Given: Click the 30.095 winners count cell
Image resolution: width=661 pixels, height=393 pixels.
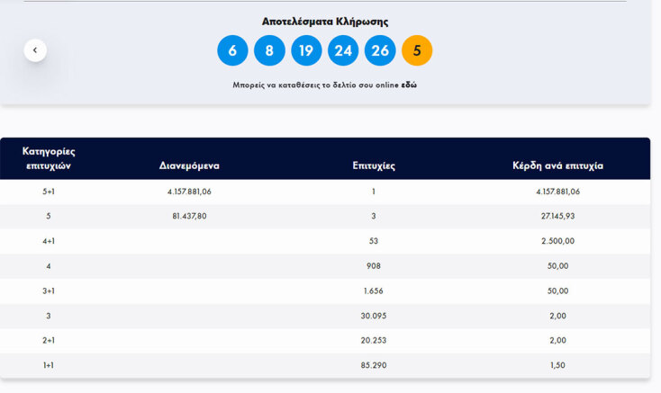Looking at the screenshot, I should pos(374,316).
